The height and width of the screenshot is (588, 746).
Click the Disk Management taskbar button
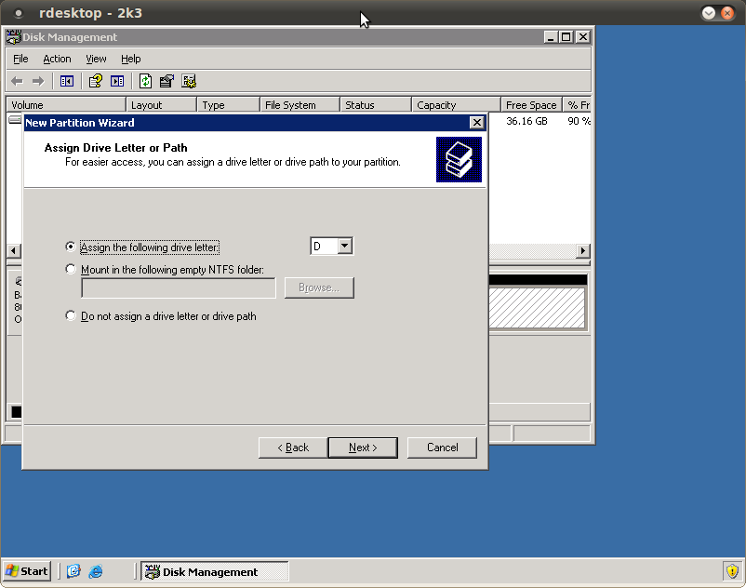point(215,571)
